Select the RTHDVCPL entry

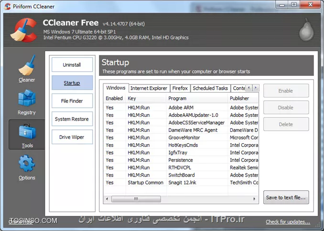pyautogui.click(x=181, y=168)
